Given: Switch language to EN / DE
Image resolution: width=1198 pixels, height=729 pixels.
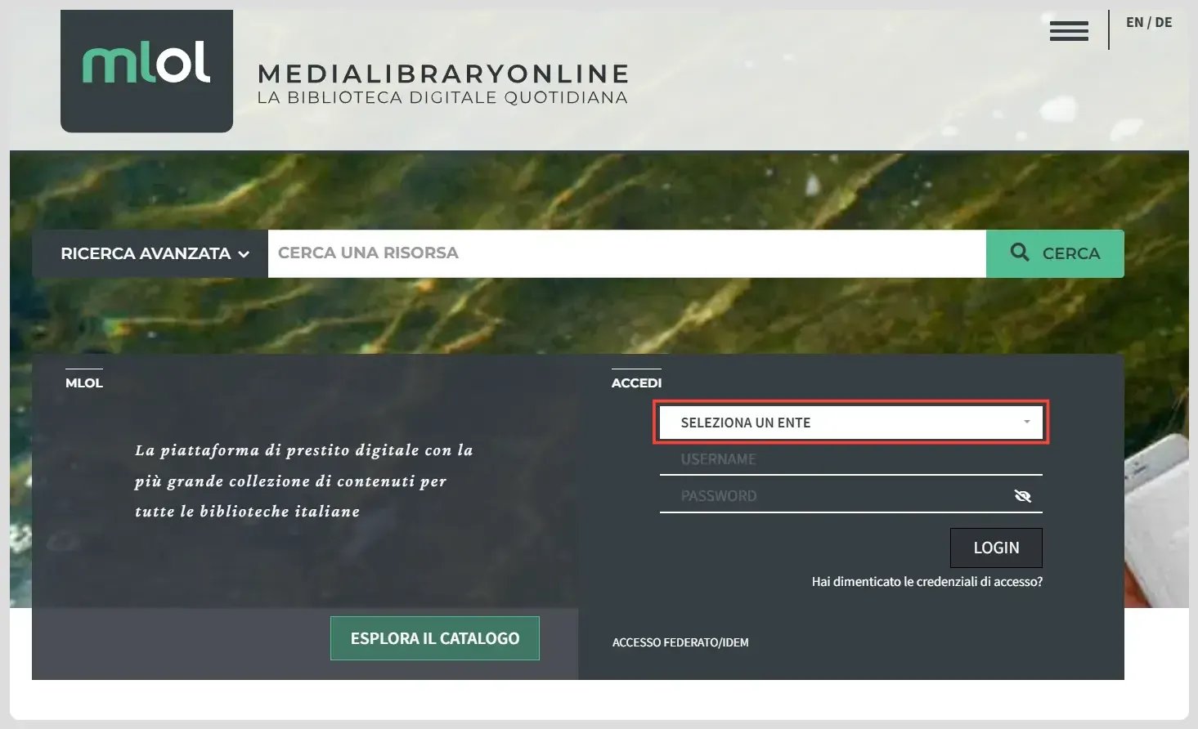Looking at the screenshot, I should pyautogui.click(x=1148, y=23).
